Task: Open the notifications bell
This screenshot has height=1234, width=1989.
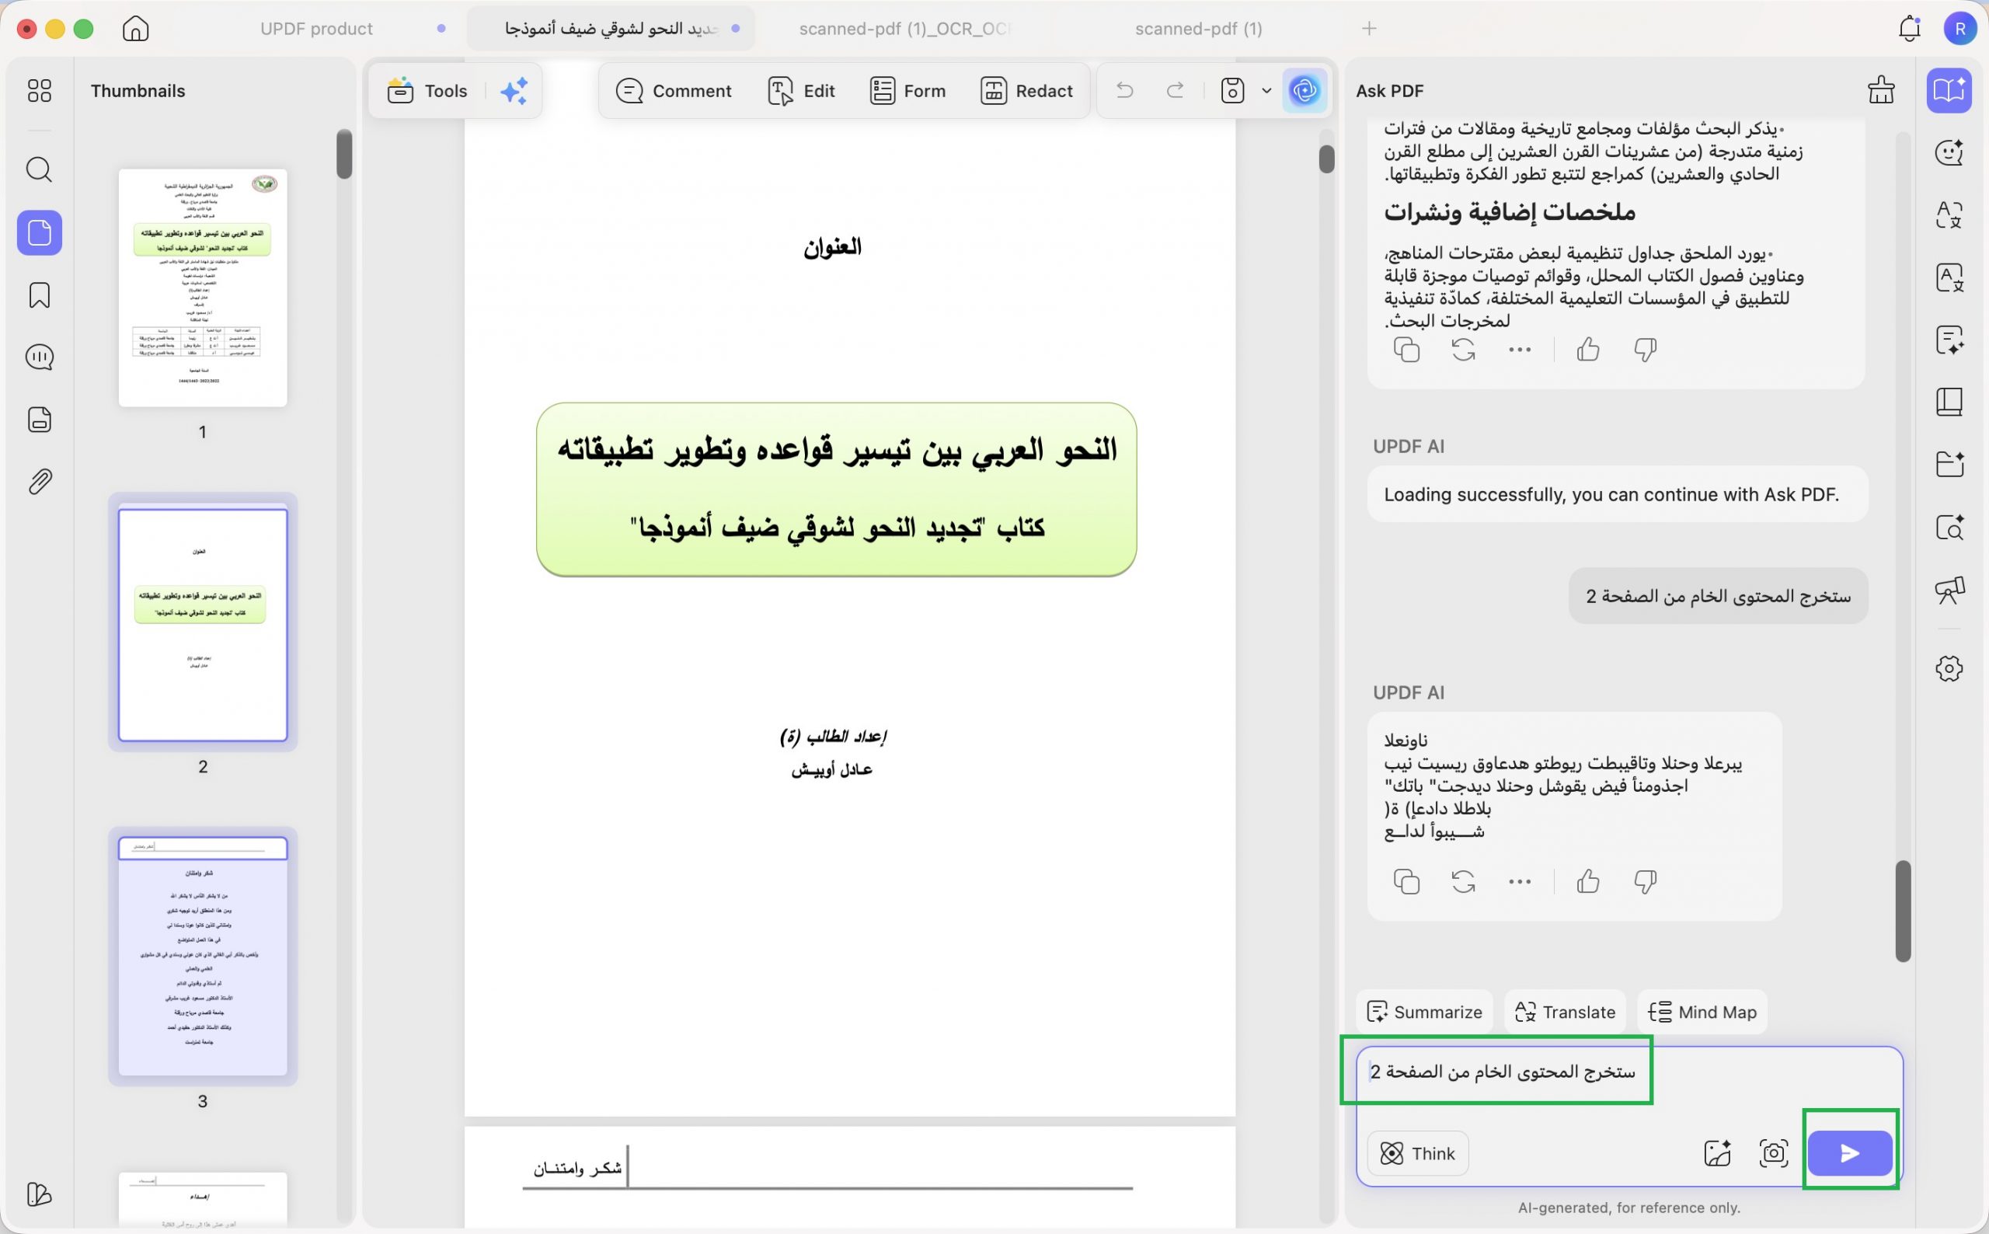Action: [x=1909, y=29]
